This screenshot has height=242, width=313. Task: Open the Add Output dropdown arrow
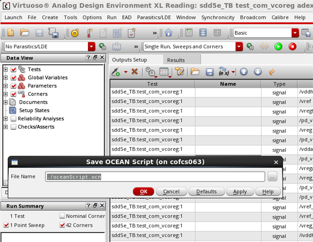pyautogui.click(x=126, y=72)
